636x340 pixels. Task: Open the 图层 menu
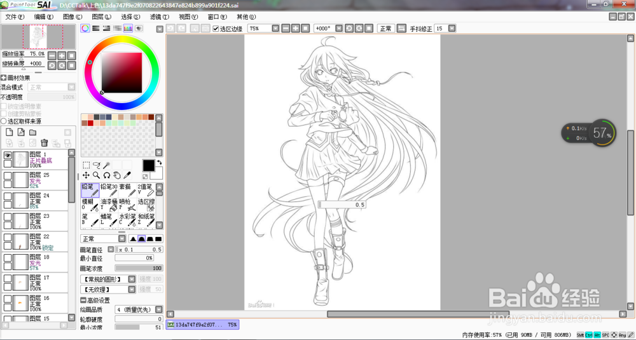tap(101, 17)
